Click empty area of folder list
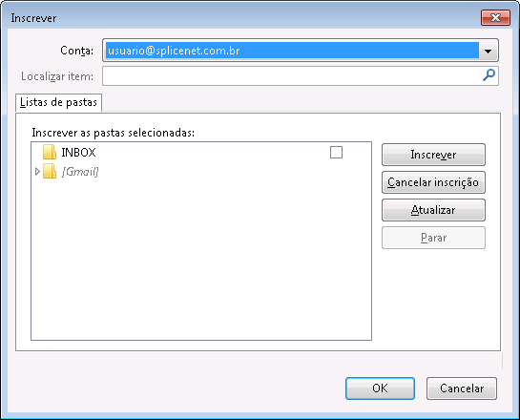The width and height of the screenshot is (520, 420). pos(201,259)
